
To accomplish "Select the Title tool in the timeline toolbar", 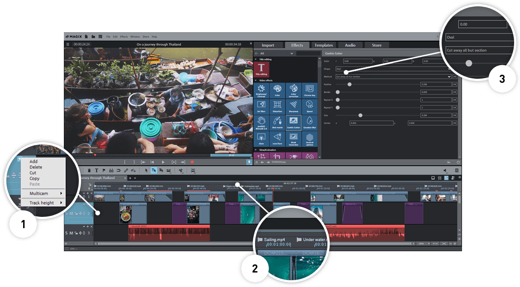I will [x=96, y=170].
